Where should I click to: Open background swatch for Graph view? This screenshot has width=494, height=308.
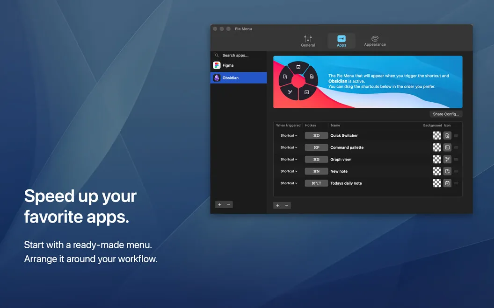coord(436,159)
